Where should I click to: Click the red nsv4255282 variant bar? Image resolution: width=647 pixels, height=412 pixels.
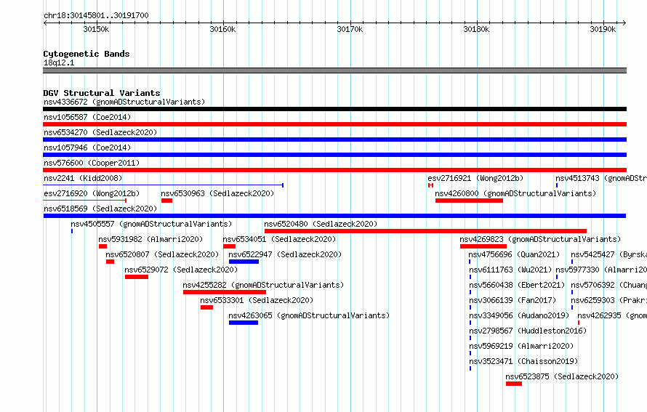coord(225,292)
